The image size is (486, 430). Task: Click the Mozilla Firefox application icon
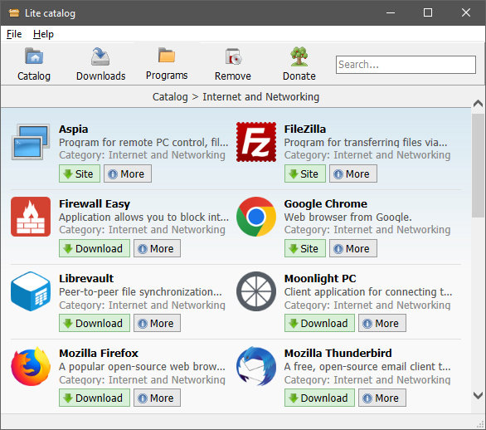[x=31, y=366]
